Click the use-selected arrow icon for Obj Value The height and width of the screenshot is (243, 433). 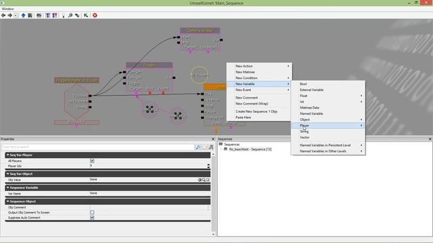pyautogui.click(x=200, y=180)
